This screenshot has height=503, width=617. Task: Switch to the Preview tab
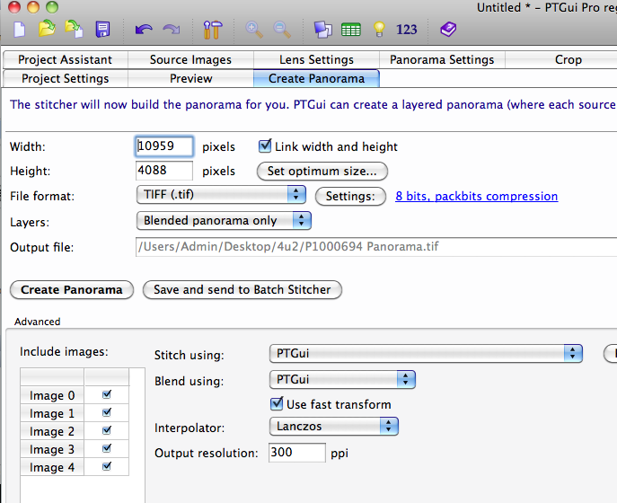point(190,79)
